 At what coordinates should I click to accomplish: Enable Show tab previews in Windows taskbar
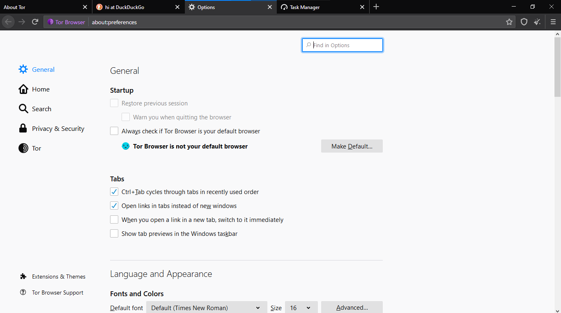click(x=114, y=233)
